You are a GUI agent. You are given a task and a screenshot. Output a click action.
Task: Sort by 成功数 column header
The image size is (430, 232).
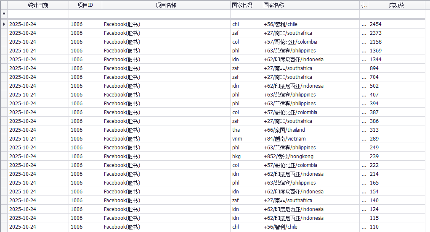396,5
